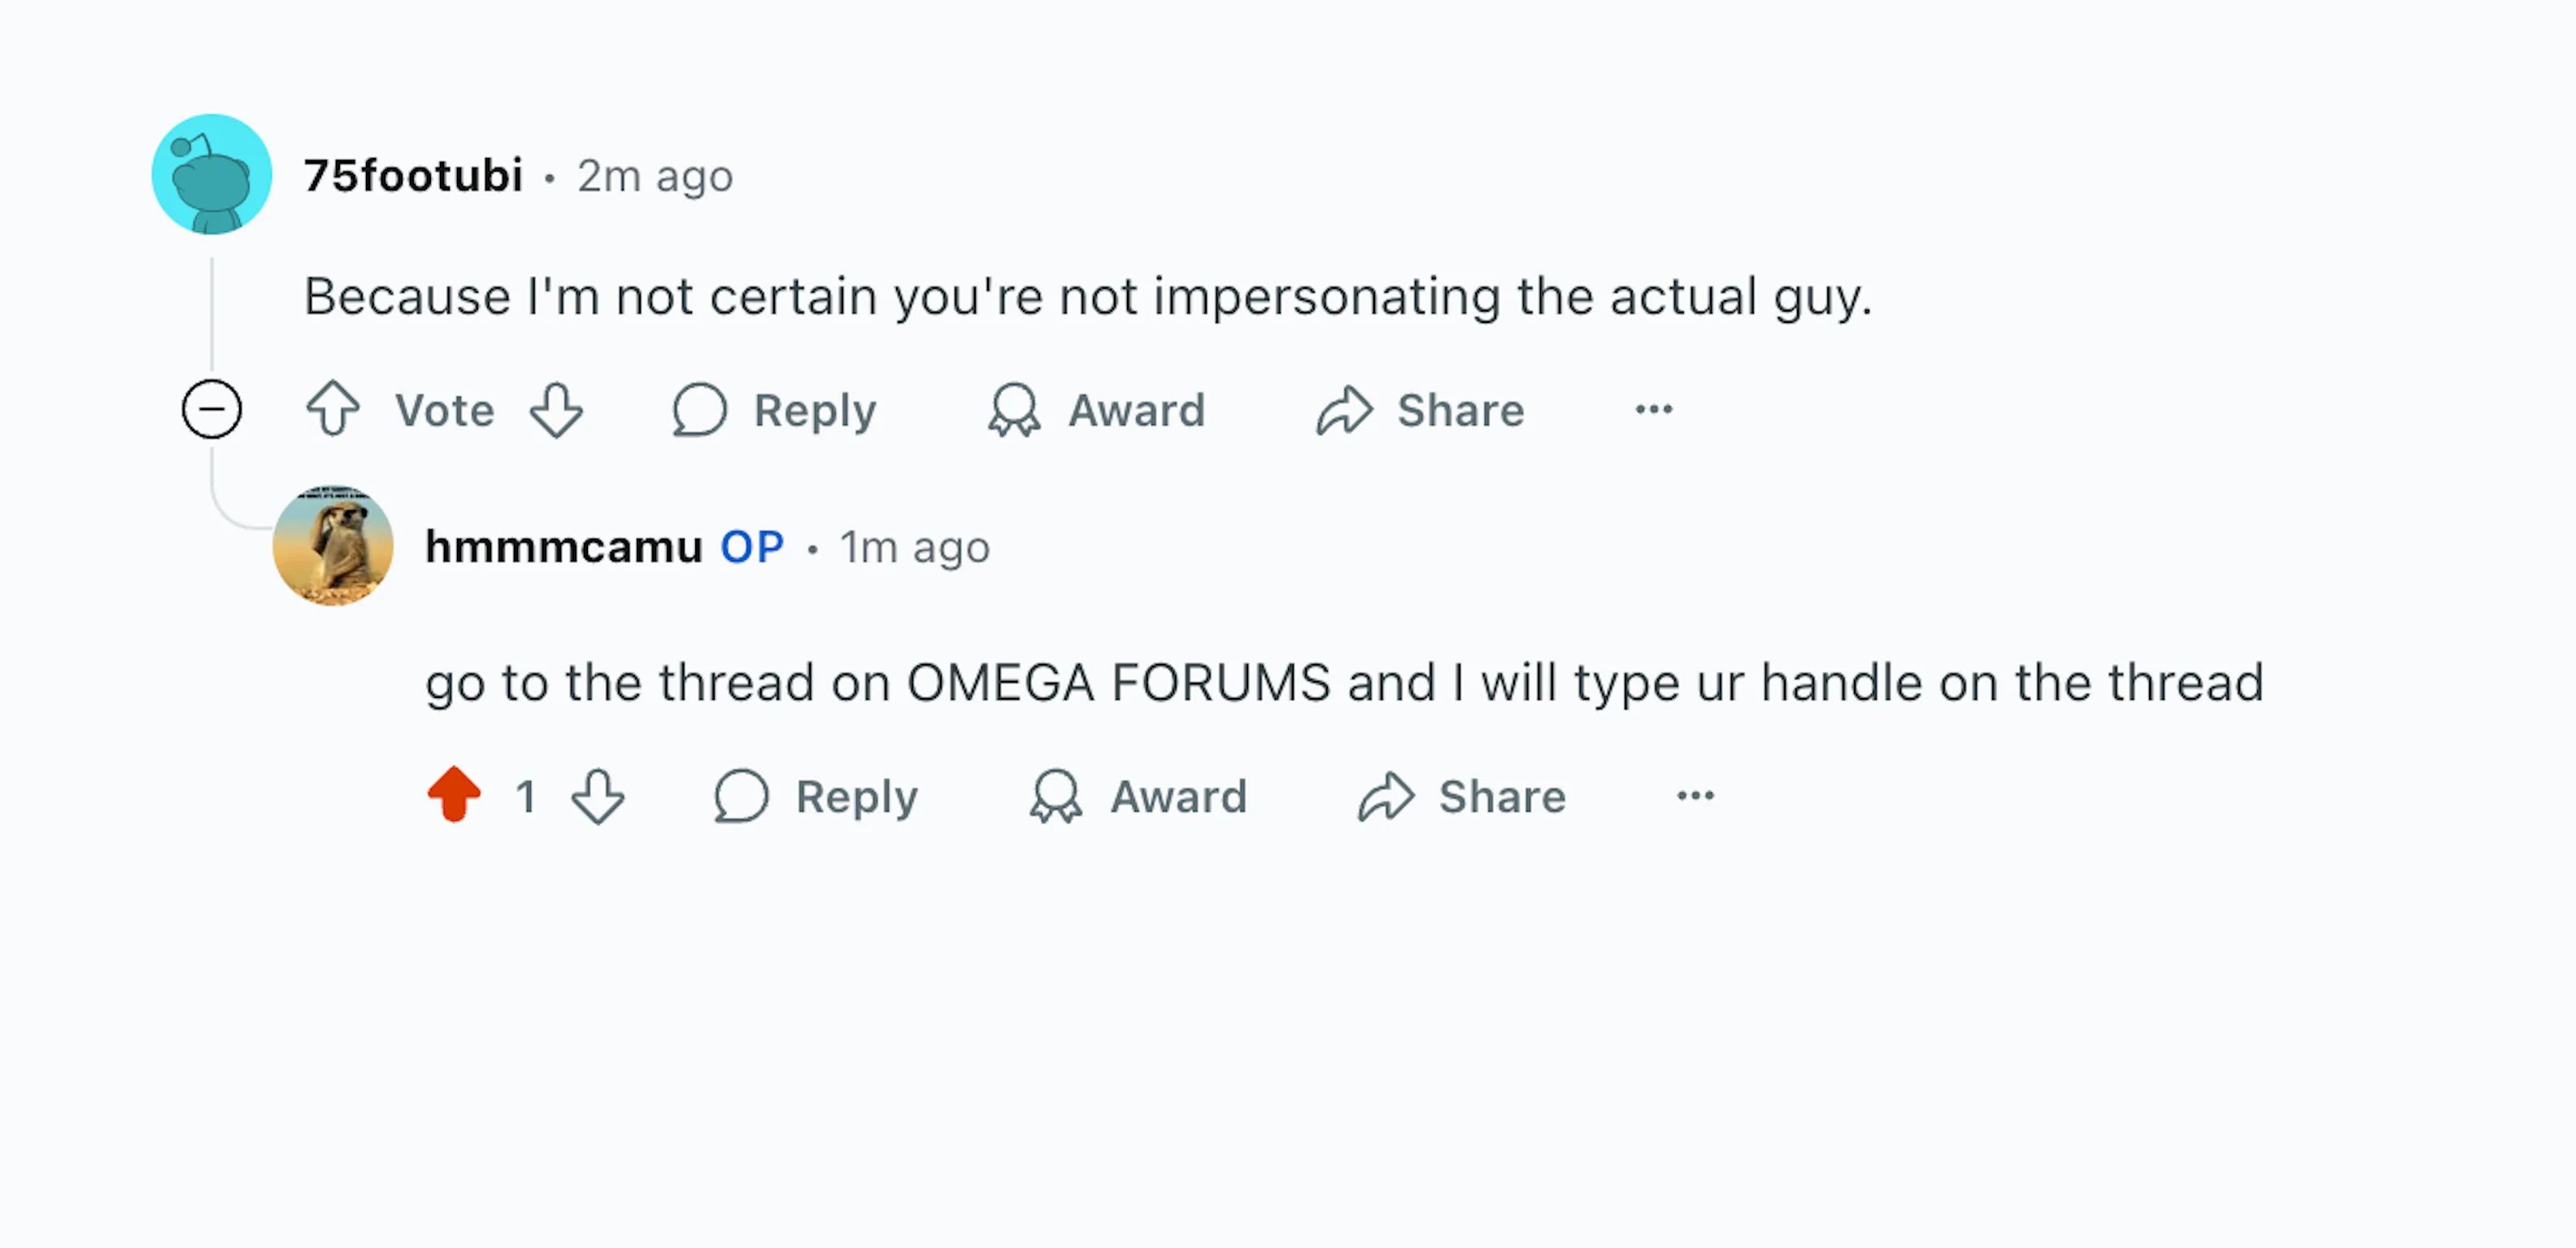
Task: Click the Reply speech bubble on 75footubi's comment
Action: point(699,409)
